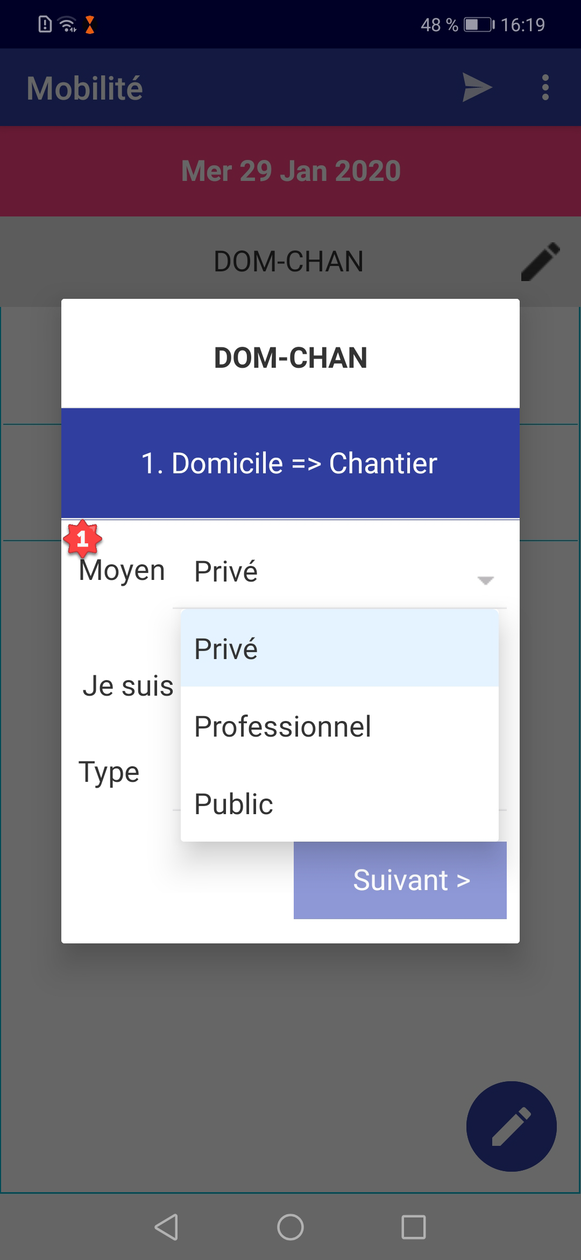Viewport: 581px width, 1260px height.
Task: Tap the Mer 29 Jan 2020 date bar
Action: point(290,171)
